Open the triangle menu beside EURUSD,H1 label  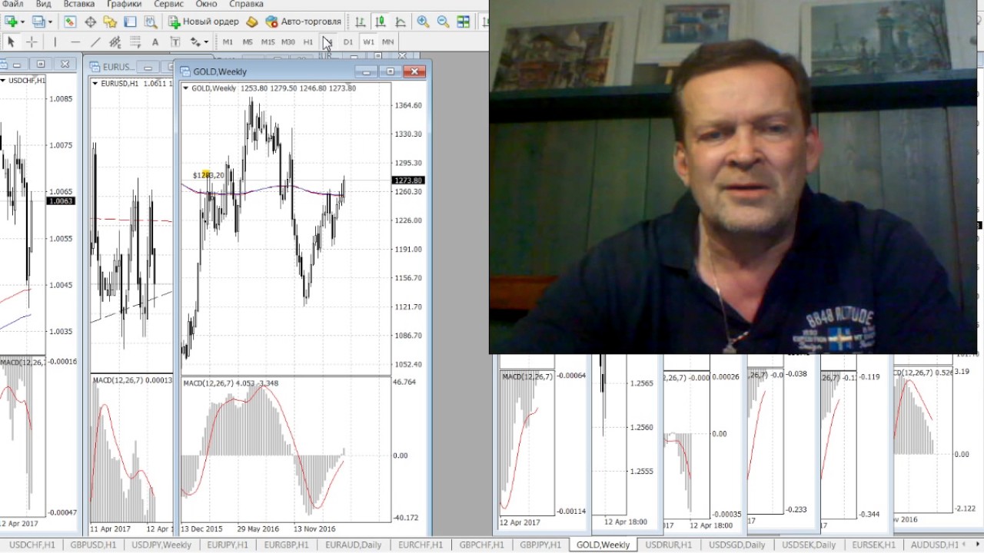pos(95,83)
